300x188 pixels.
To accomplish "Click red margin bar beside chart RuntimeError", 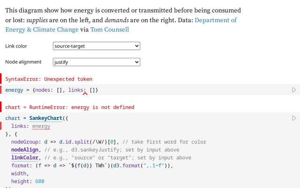I will pyautogui.click(x=1, y=107).
